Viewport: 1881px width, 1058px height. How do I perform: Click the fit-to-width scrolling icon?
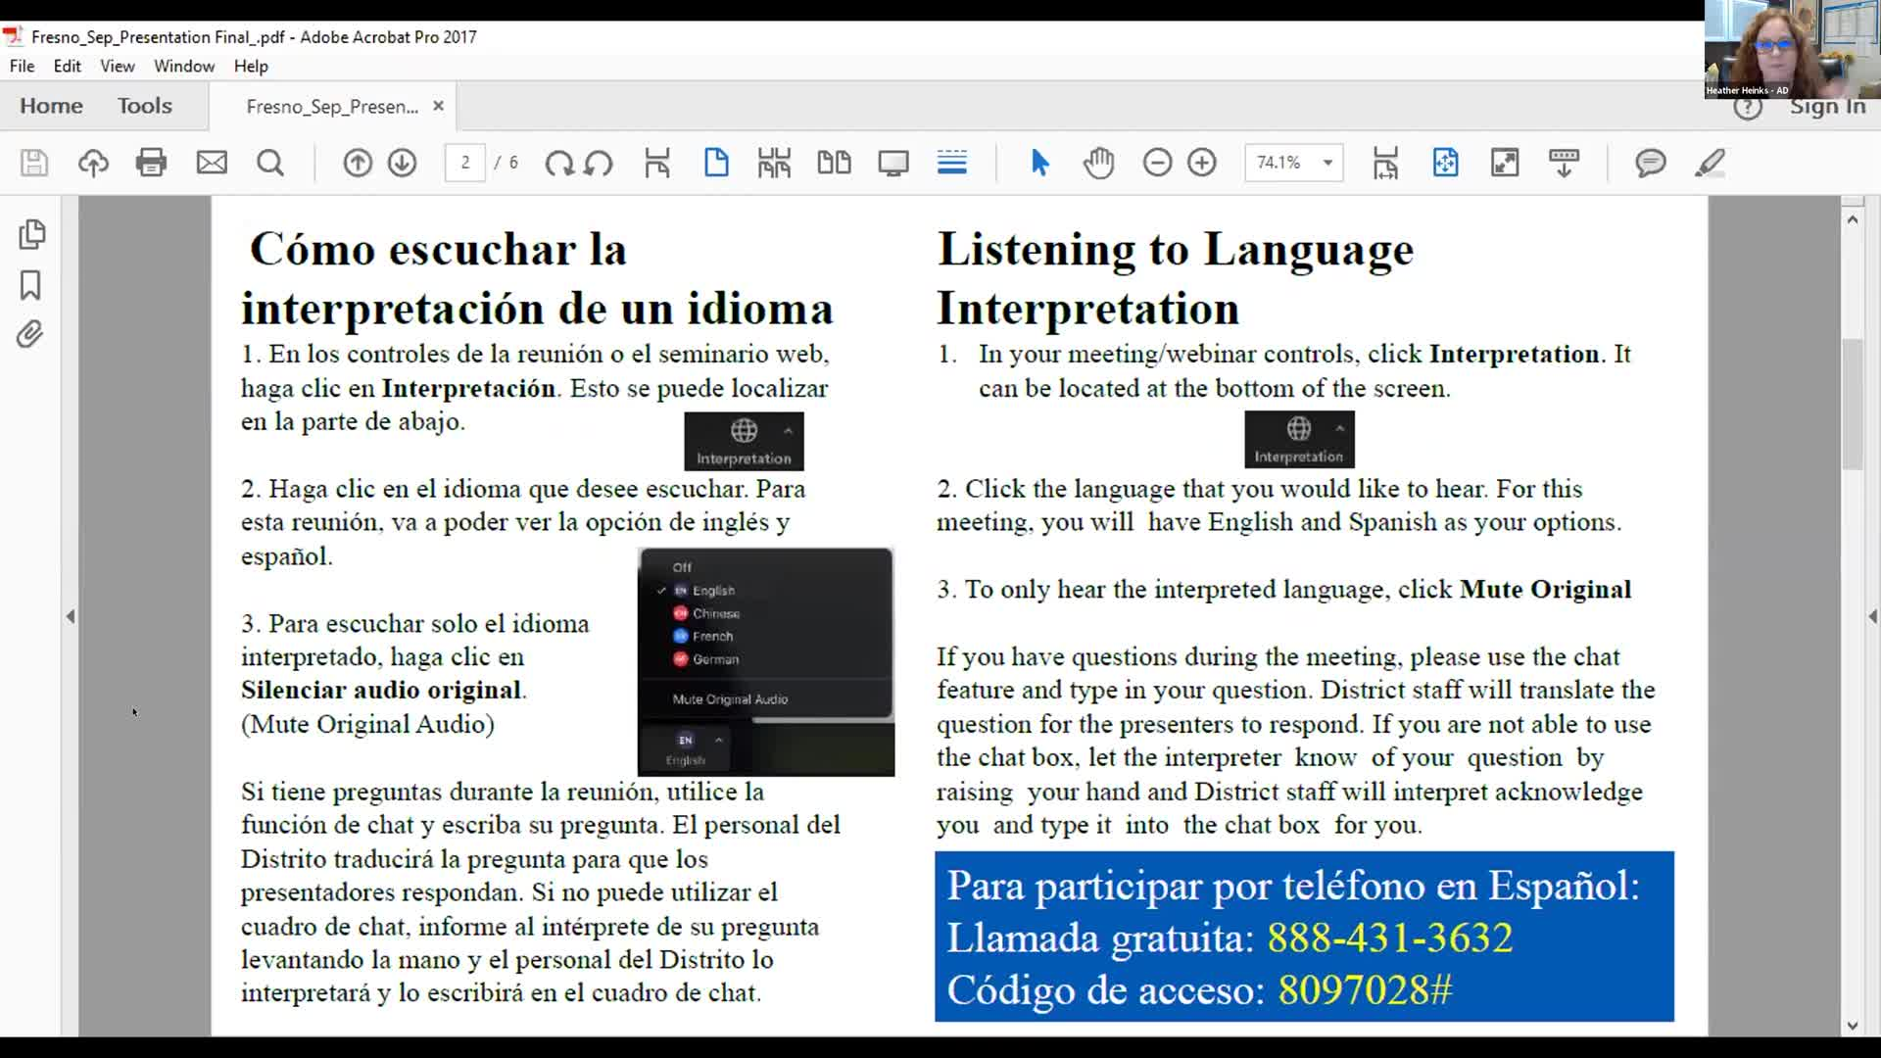657,163
